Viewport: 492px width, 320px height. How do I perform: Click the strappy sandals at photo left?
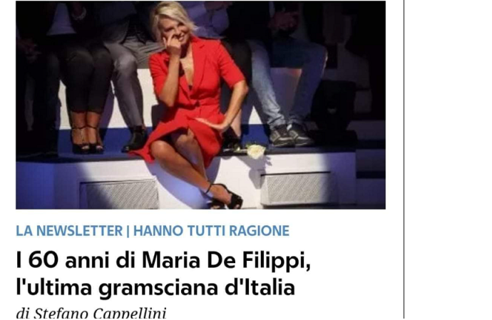tap(87, 139)
